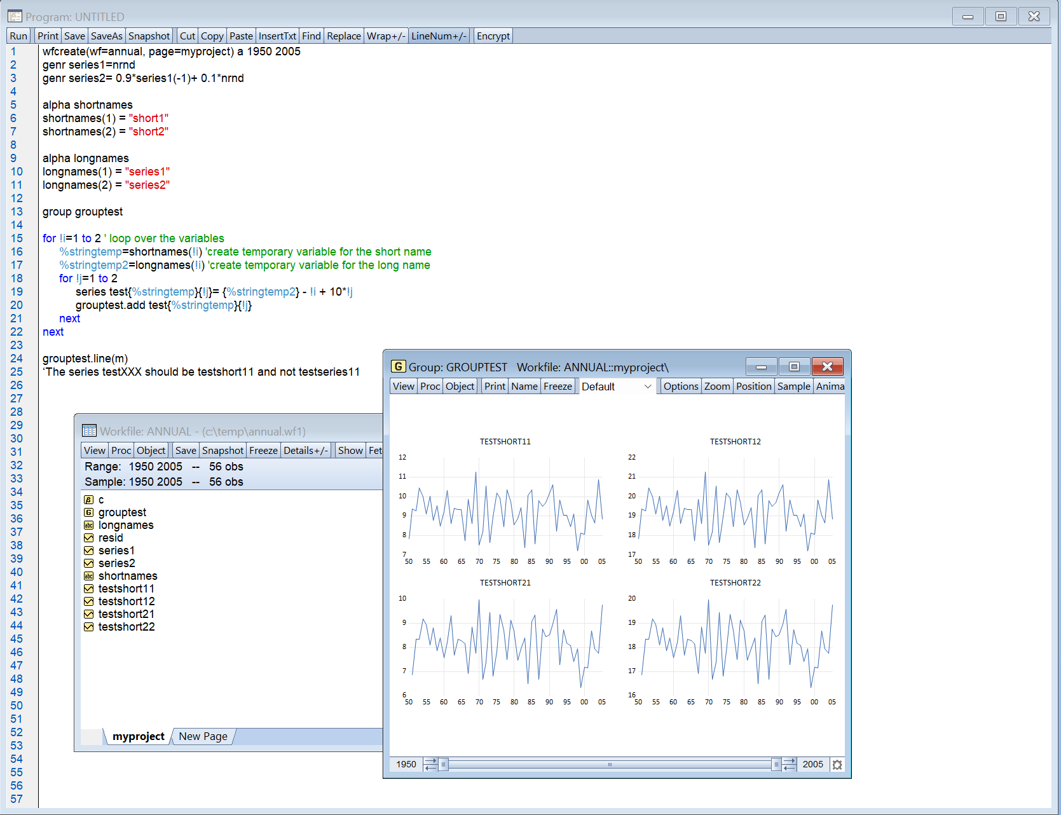Select series1 icon in workfile
This screenshot has height=815, width=1061.
pyautogui.click(x=88, y=551)
